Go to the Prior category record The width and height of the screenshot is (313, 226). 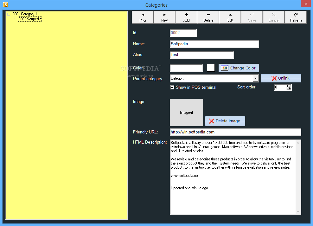[143, 17]
